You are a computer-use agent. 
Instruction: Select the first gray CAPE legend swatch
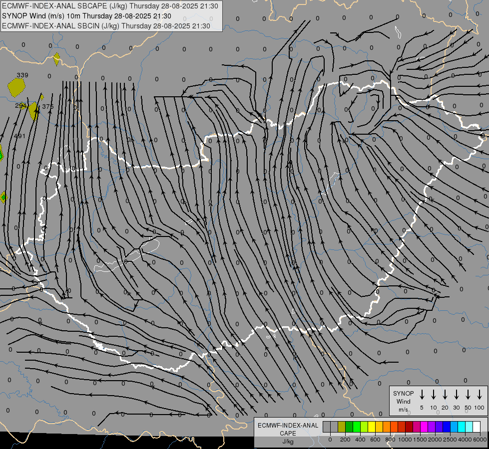pyautogui.click(x=327, y=427)
